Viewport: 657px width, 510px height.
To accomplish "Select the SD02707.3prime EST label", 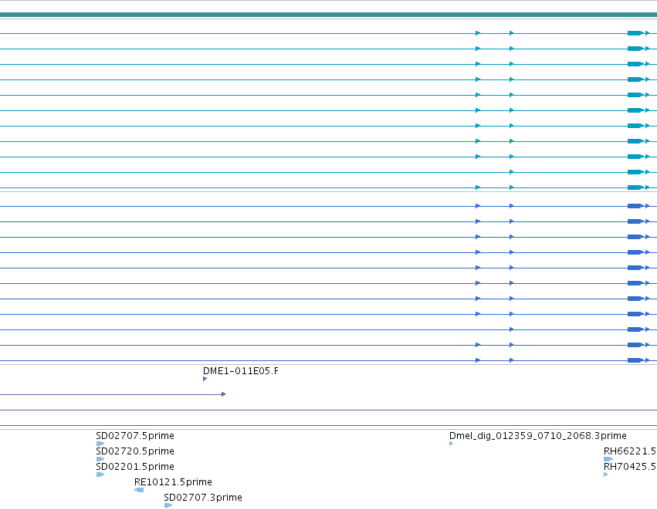I will pos(203,498).
